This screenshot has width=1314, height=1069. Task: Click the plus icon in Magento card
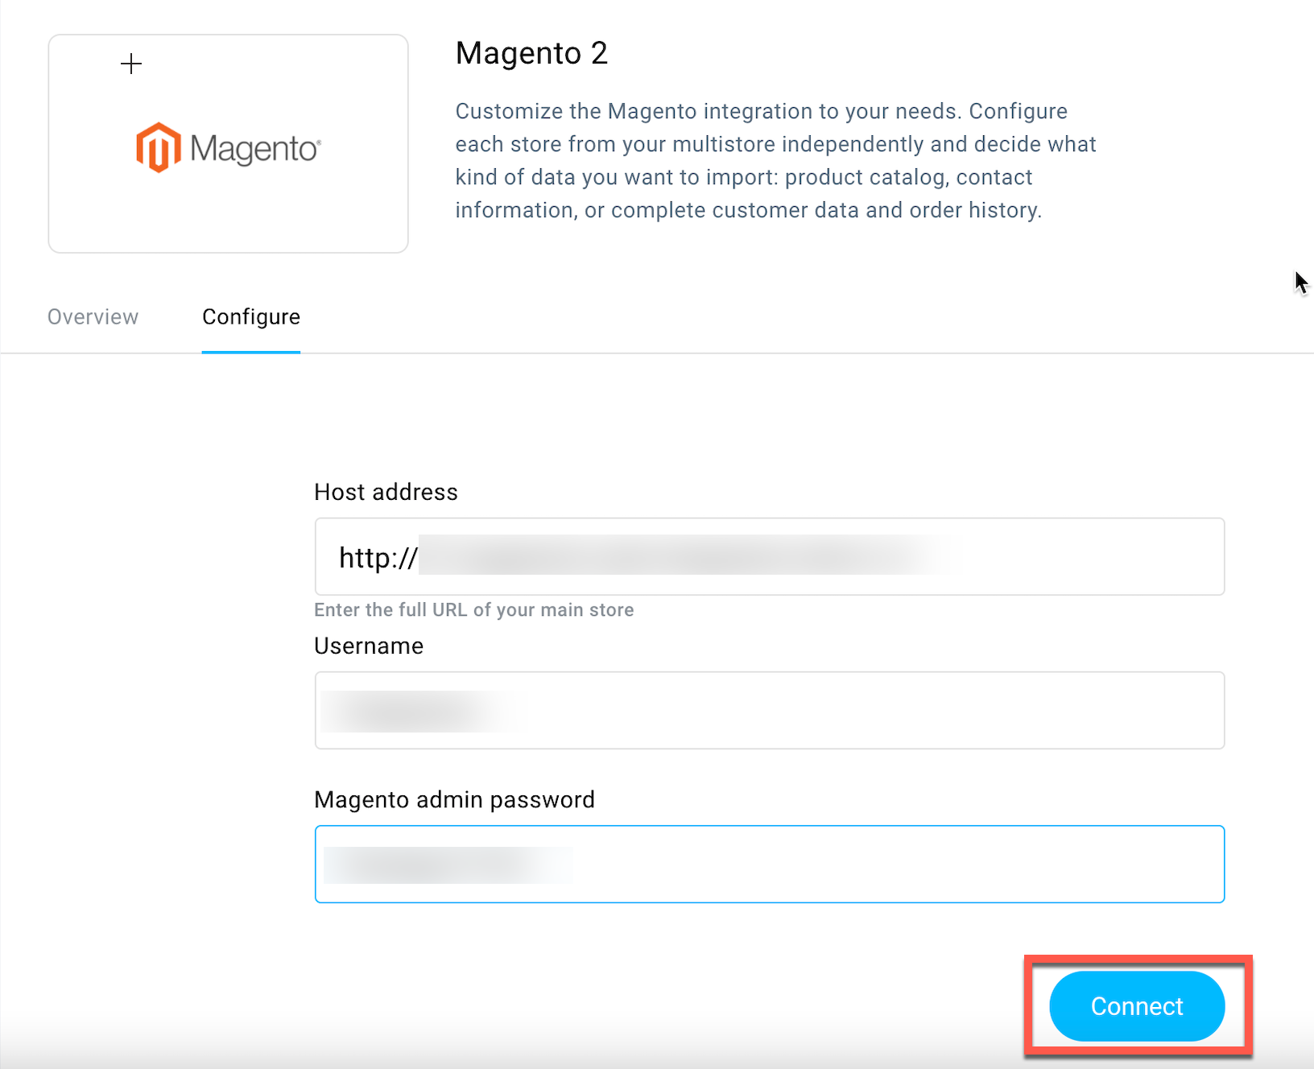(131, 64)
